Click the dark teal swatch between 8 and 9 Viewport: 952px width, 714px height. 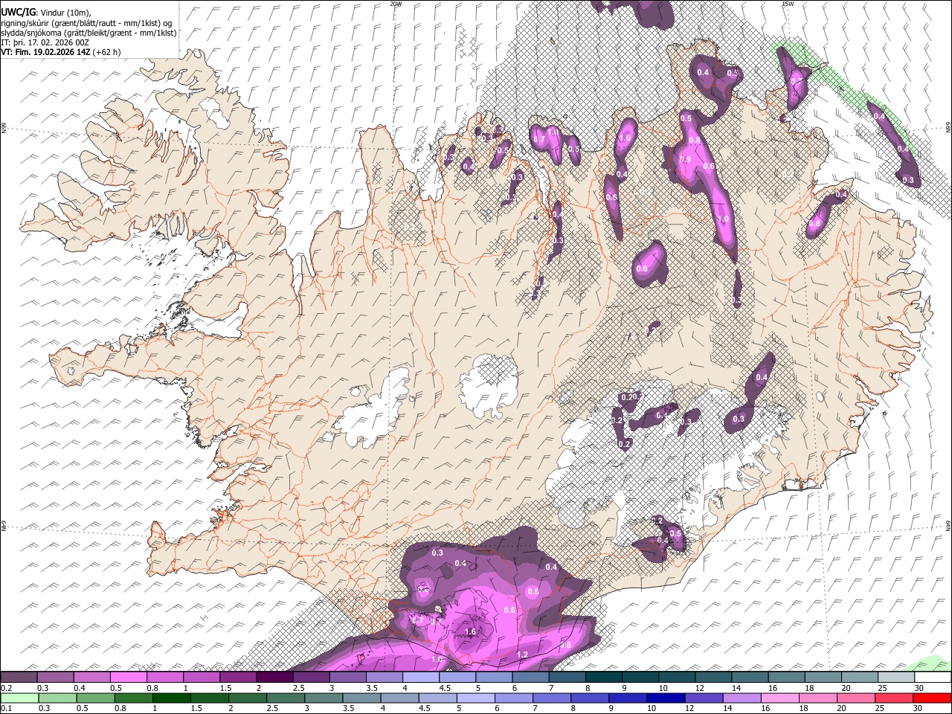pos(603,678)
